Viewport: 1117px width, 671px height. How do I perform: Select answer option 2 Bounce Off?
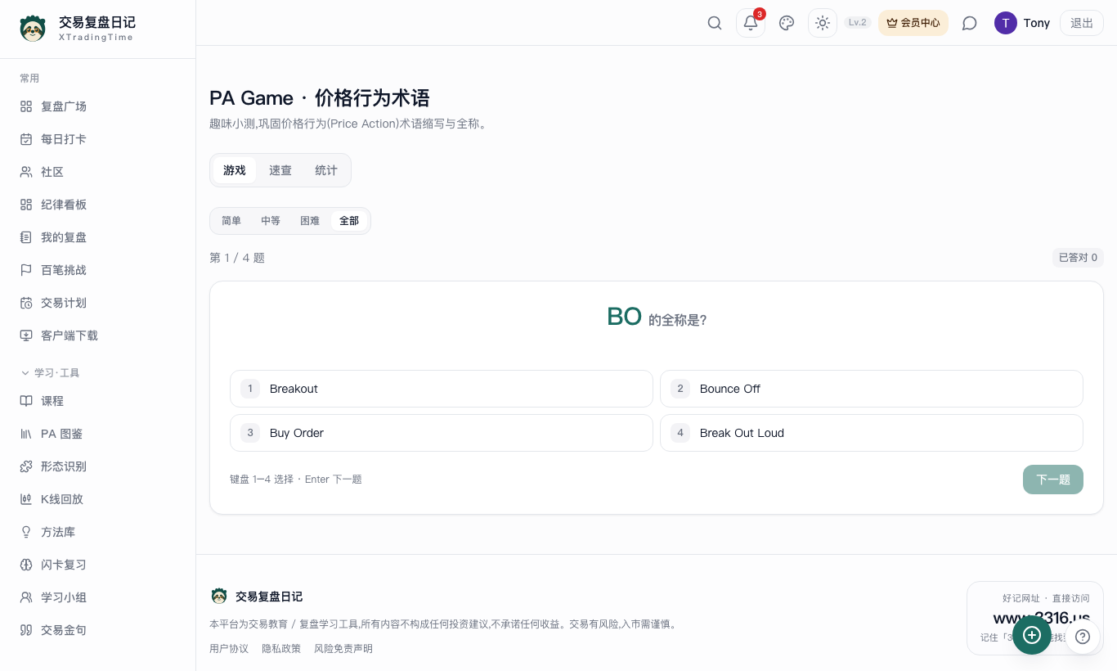coord(872,389)
